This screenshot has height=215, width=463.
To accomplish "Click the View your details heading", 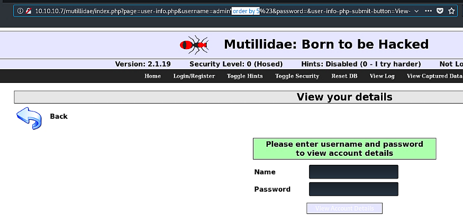I will click(x=344, y=97).
